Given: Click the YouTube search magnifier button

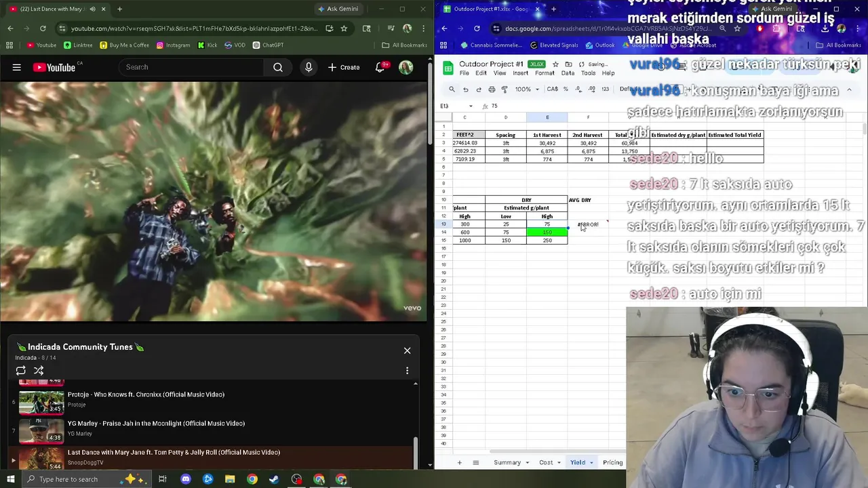Looking at the screenshot, I should (278, 67).
